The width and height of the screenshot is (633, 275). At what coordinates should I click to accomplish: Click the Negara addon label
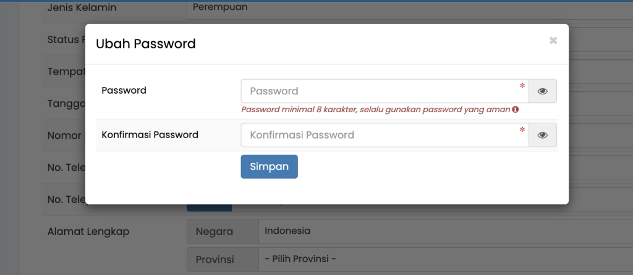coord(214,232)
